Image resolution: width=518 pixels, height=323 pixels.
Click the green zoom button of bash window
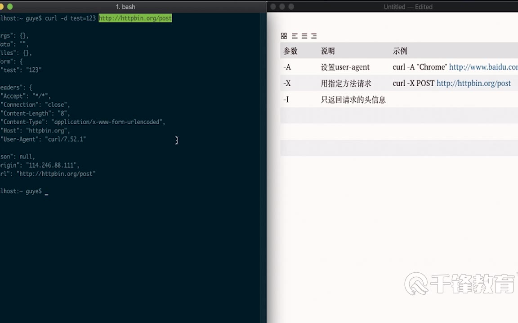(x=10, y=7)
